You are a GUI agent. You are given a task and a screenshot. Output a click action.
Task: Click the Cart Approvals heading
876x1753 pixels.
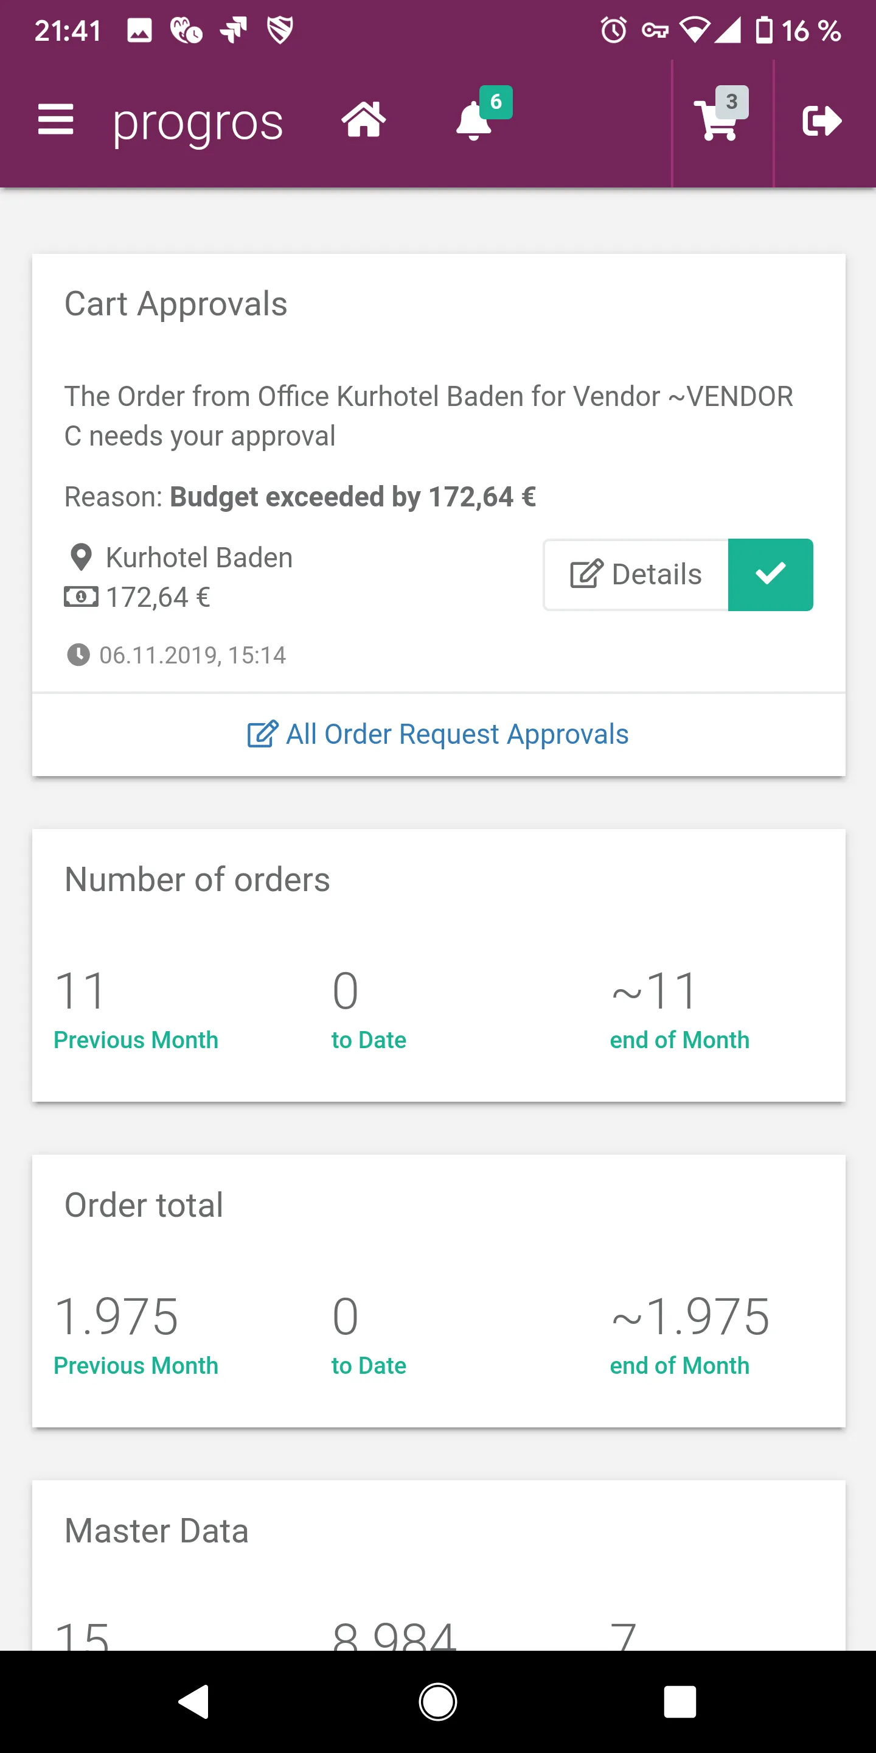(x=175, y=304)
